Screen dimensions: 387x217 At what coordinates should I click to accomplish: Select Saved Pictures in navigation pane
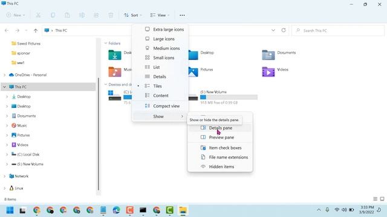pyautogui.click(x=26, y=43)
